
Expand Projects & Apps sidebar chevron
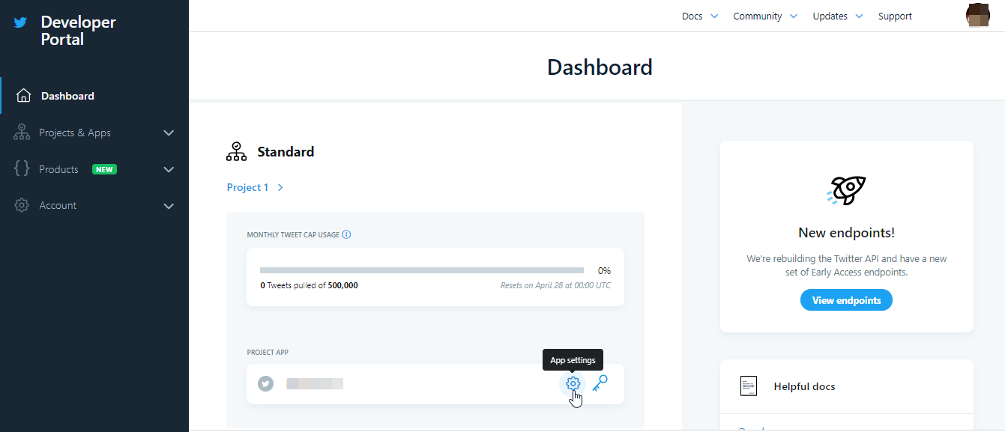(169, 133)
